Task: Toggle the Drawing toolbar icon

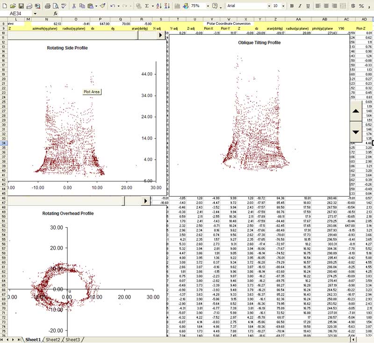Action: click(186, 6)
